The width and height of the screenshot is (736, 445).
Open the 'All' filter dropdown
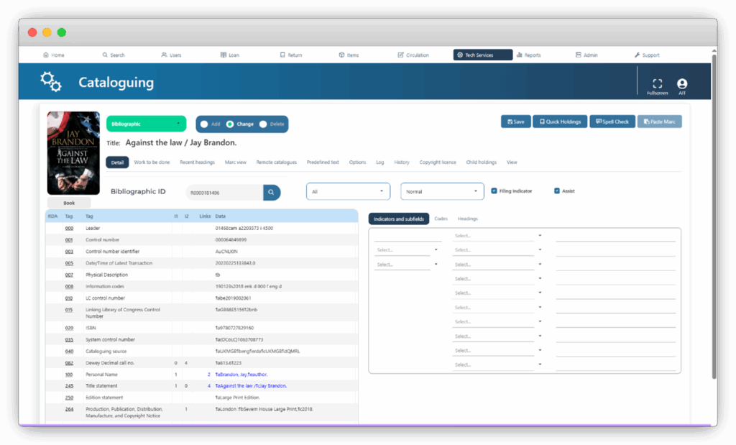tap(348, 191)
